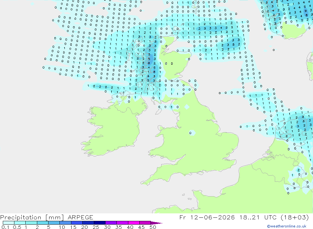Select the 10–15 mm legend color segment
This screenshot has width=313, height=229.
(x=65, y=223)
